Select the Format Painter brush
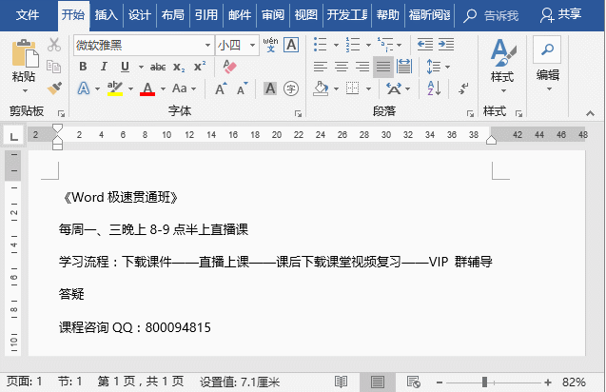 (54, 88)
